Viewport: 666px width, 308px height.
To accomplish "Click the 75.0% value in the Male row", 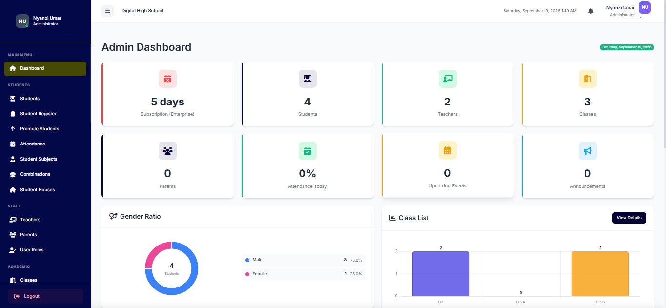I will [x=356, y=260].
